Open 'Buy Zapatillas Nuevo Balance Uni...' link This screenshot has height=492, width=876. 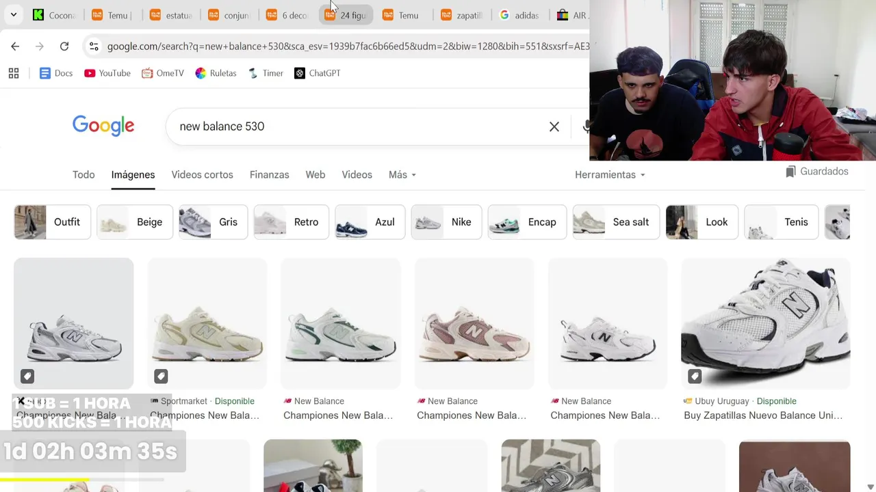[x=763, y=415]
